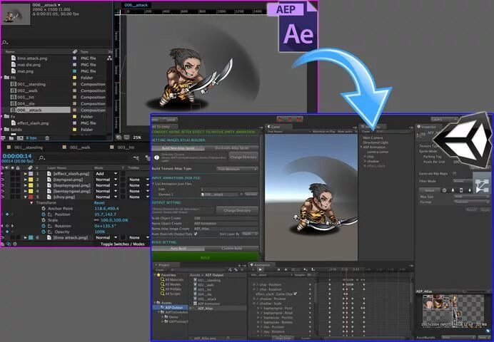Toggle Mute audio in Game view
The width and height of the screenshot is (494, 342).
[345, 131]
